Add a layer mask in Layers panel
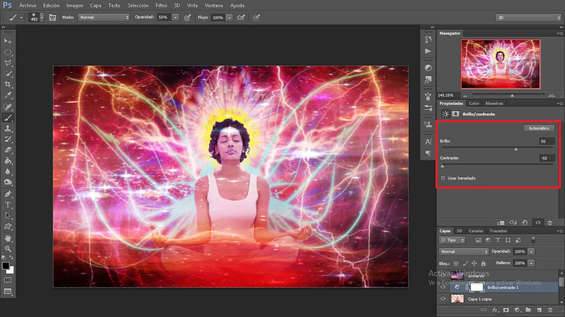Screen dimensions: 565x317 [x=506, y=310]
